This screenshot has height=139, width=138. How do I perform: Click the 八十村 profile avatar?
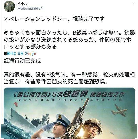[x=9, y=6]
